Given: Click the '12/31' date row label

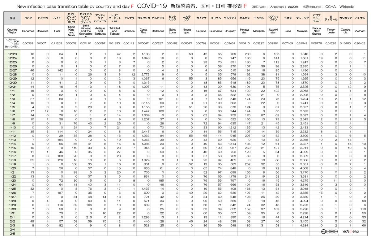Looking at the screenshot, I should pos(12,87).
